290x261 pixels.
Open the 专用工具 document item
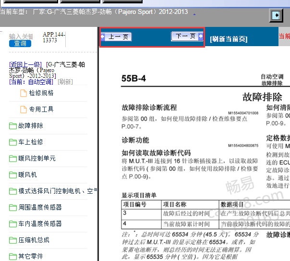click(x=41, y=109)
